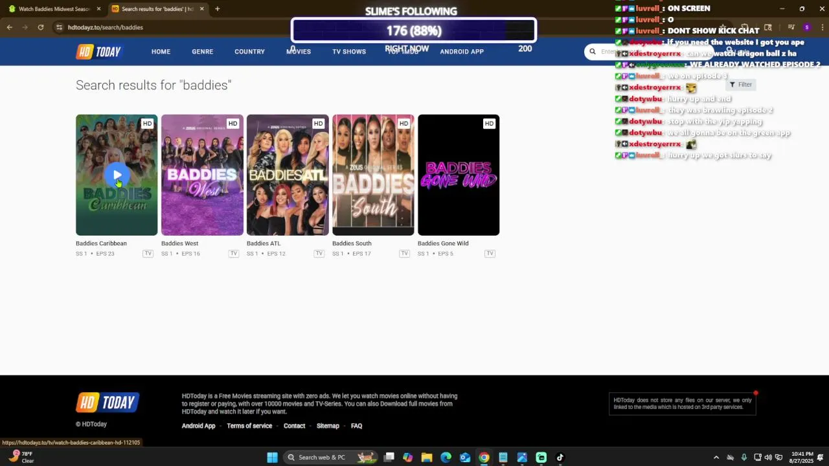Open the Baddies Gone Wild poster thumbnail

click(459, 175)
